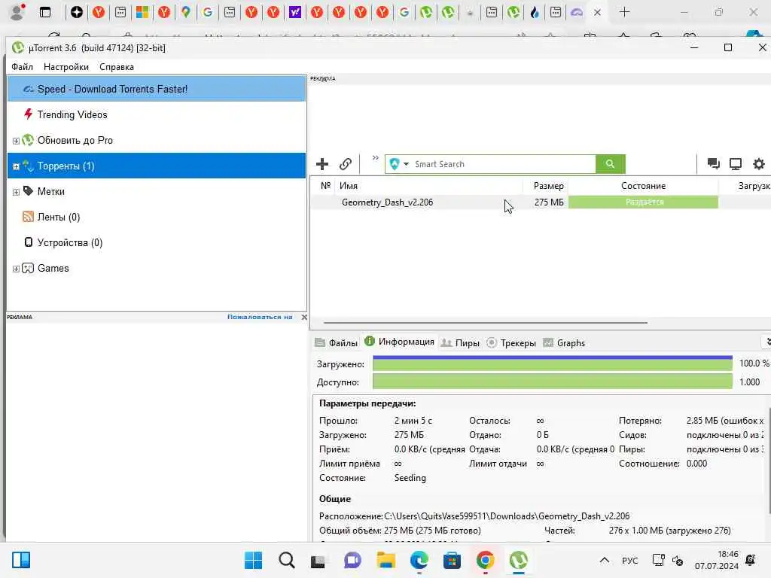Open File Explorer from the taskbar
This screenshot has height=578, width=771.
coord(386,560)
